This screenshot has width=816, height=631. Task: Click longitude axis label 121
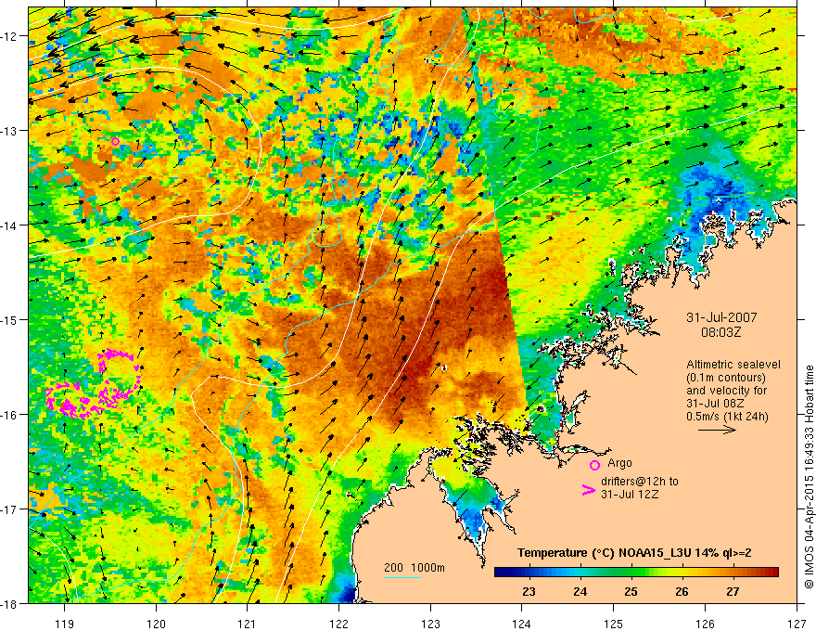[248, 624]
